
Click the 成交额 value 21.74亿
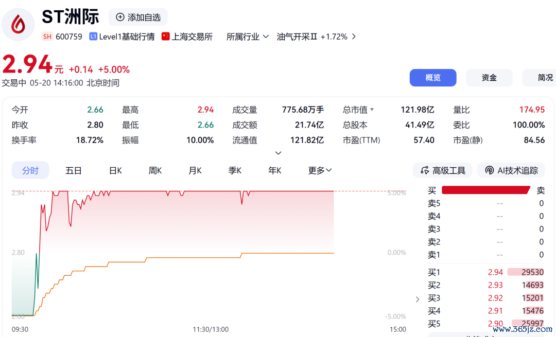[x=309, y=125]
